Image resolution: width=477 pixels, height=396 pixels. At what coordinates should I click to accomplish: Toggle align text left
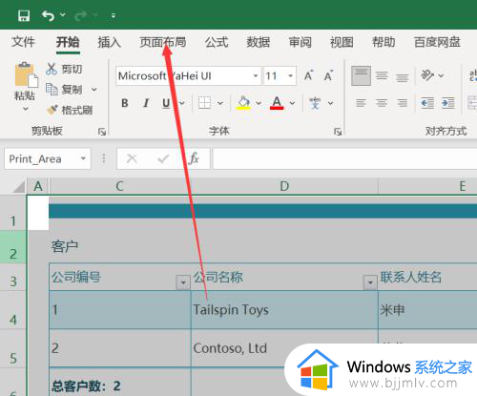[x=361, y=103]
